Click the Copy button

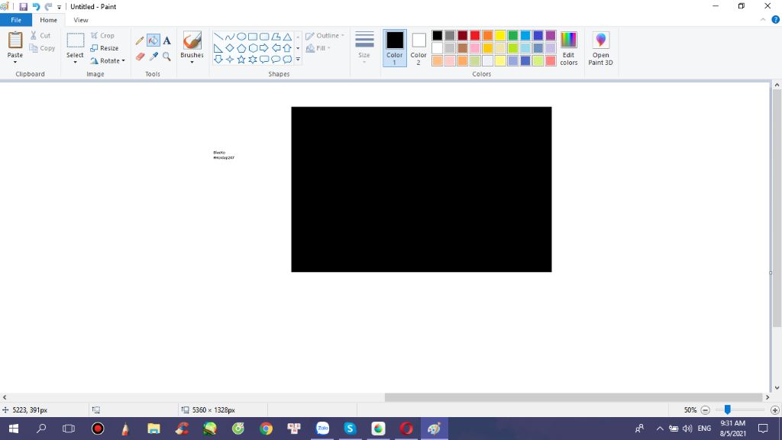(42, 48)
